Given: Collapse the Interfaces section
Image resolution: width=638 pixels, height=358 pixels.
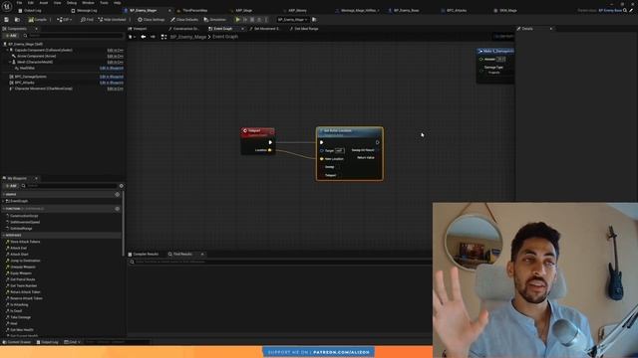Looking at the screenshot, I should [4, 236].
